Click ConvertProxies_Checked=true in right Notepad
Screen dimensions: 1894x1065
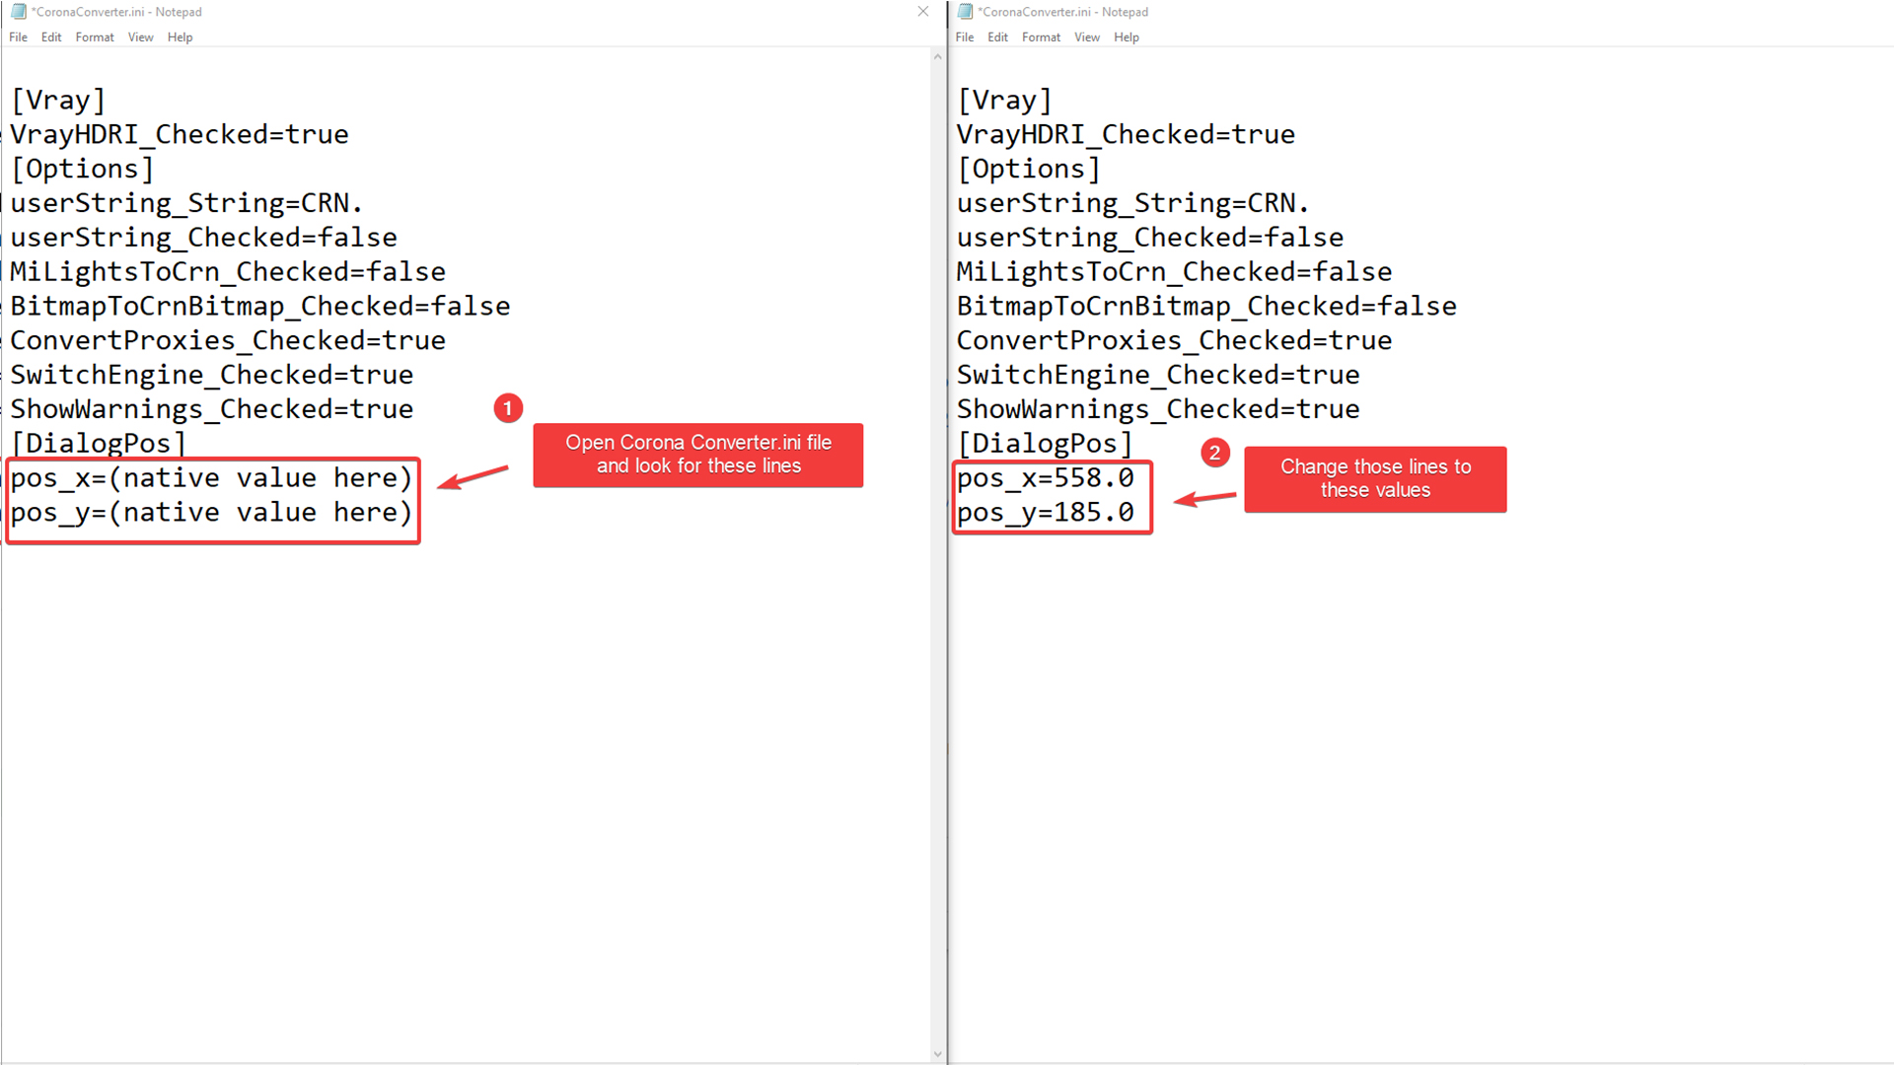[x=1174, y=341]
